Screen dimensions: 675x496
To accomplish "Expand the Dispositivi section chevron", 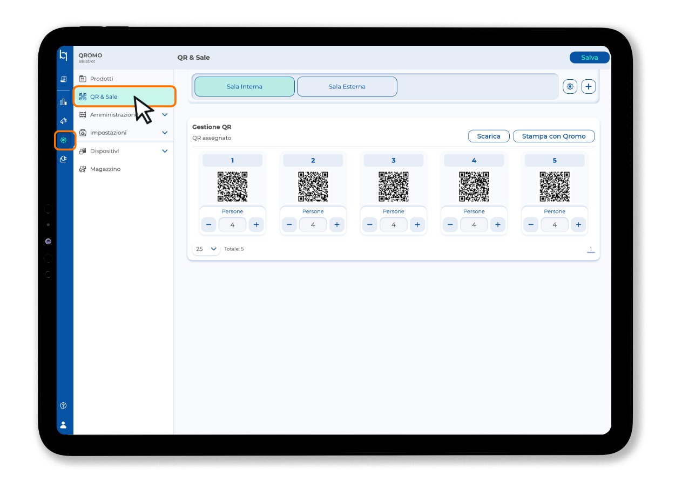I will [165, 151].
